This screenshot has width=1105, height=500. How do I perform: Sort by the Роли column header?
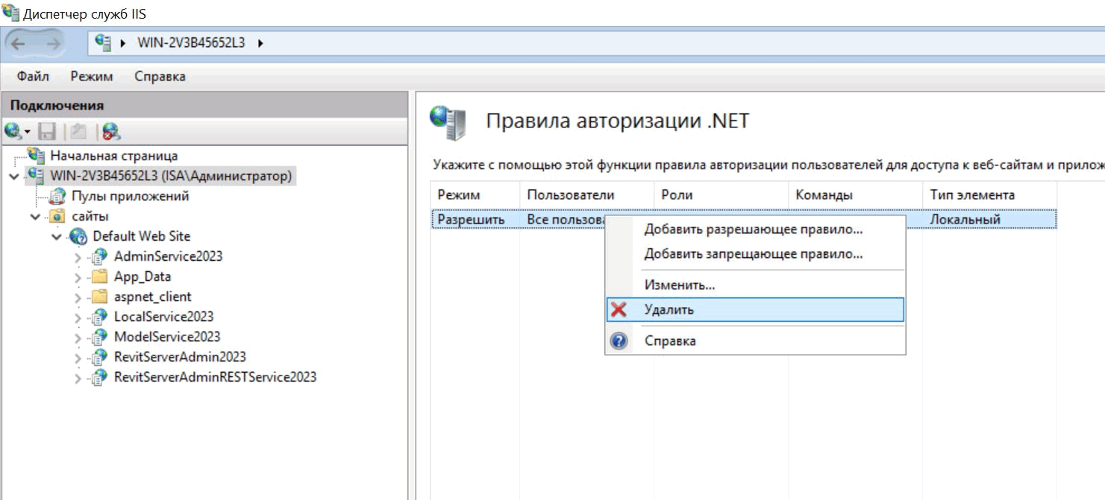tap(677, 195)
